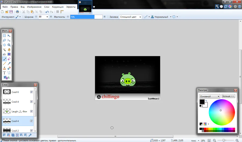Open the Изображение menu
The width and height of the screenshot is (242, 142).
tap(34, 7)
